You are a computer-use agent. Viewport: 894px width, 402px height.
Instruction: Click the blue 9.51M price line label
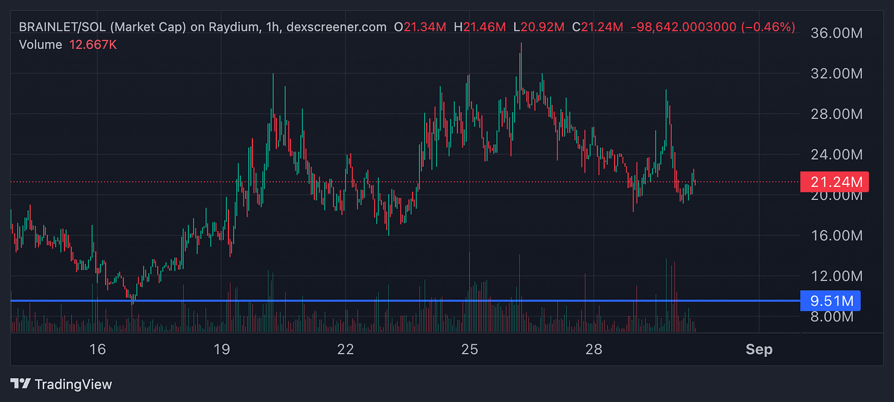(831, 301)
